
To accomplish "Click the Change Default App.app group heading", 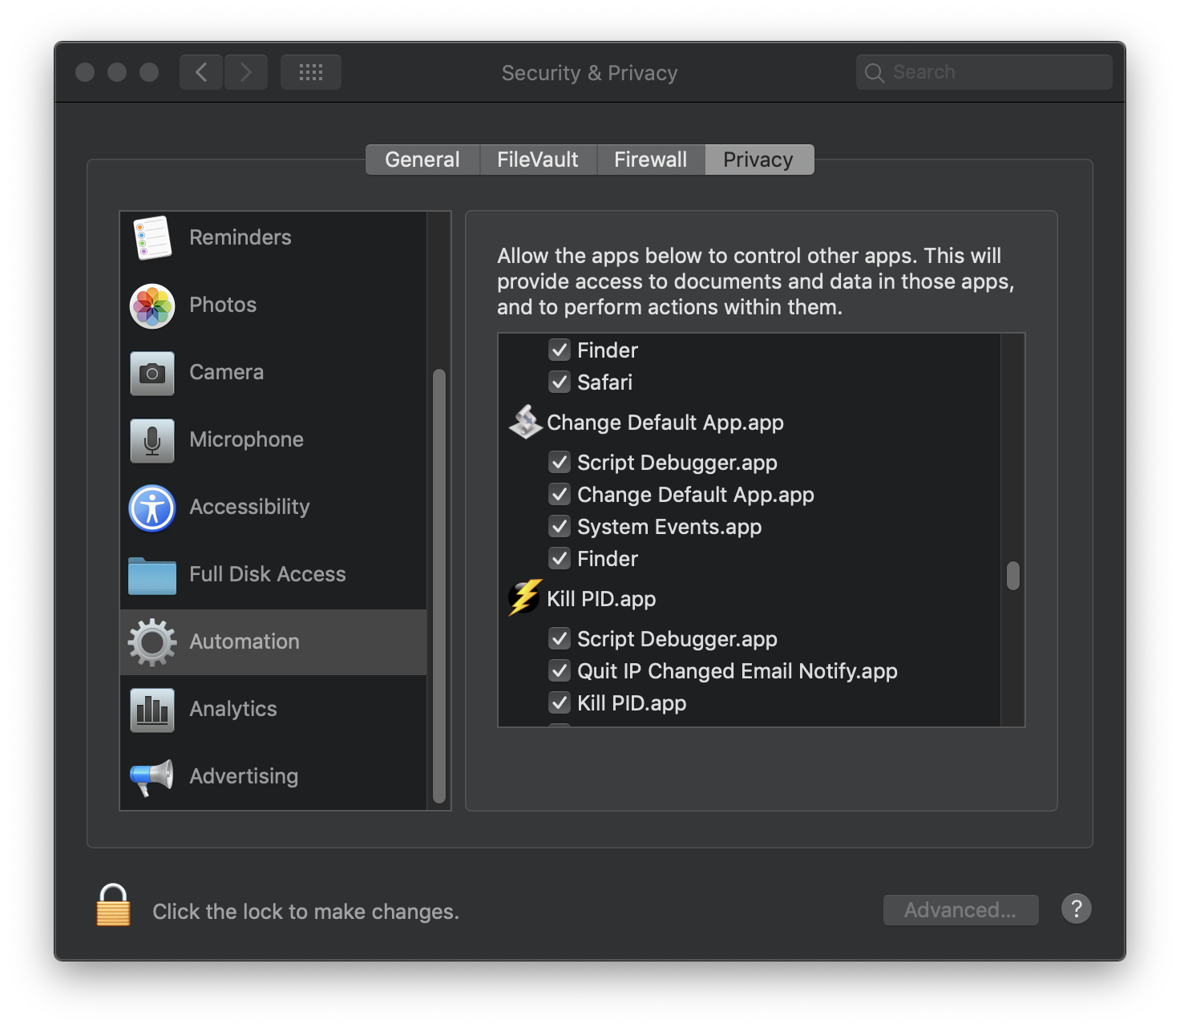I will 665,423.
